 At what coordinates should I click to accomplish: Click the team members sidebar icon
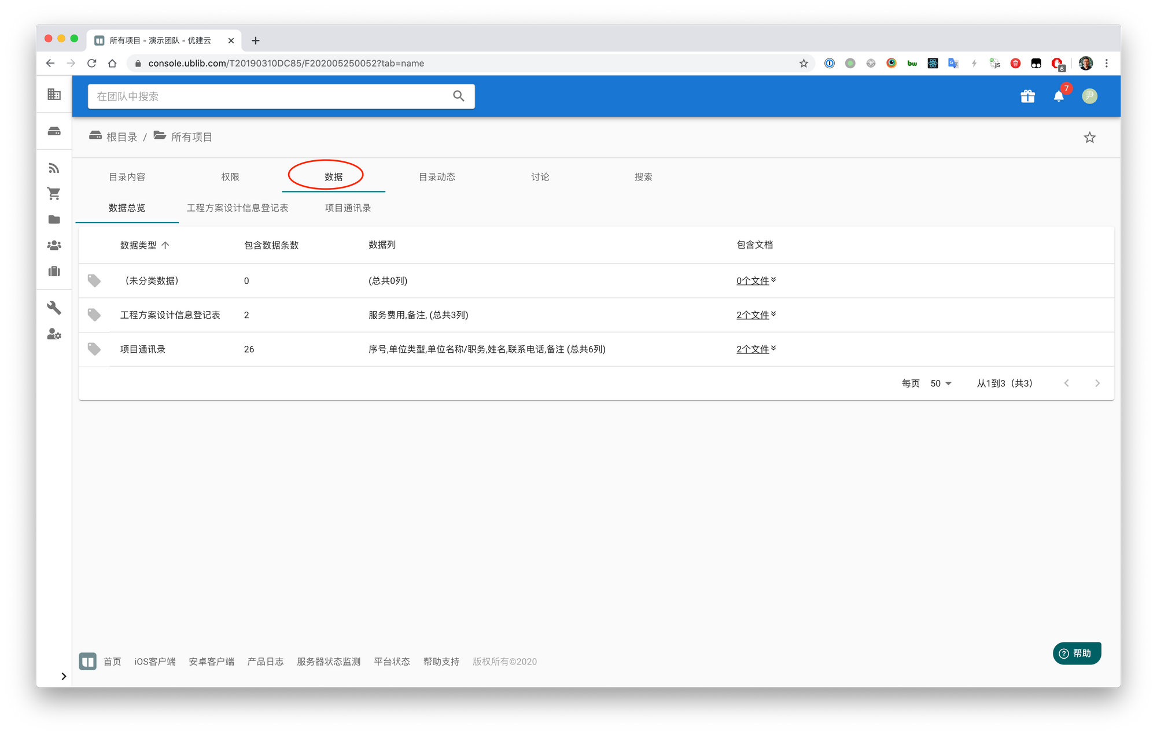coord(54,245)
